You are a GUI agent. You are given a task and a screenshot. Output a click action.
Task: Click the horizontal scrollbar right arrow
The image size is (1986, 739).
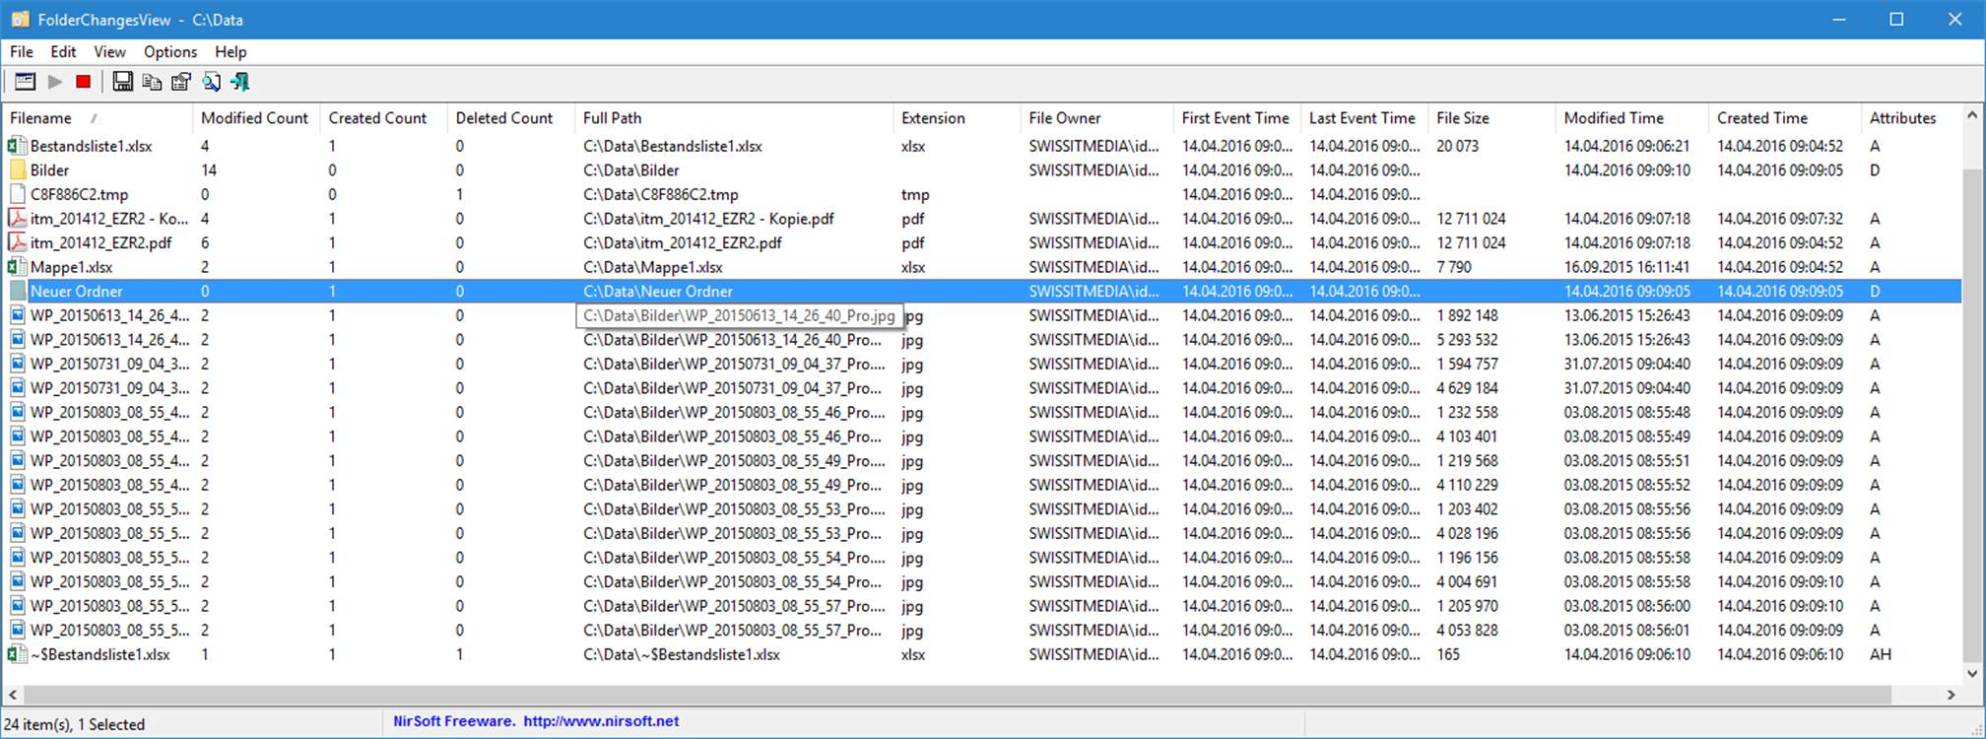1951,695
